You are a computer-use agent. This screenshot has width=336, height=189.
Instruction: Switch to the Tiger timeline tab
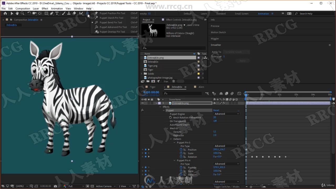pyautogui.click(x=153, y=87)
